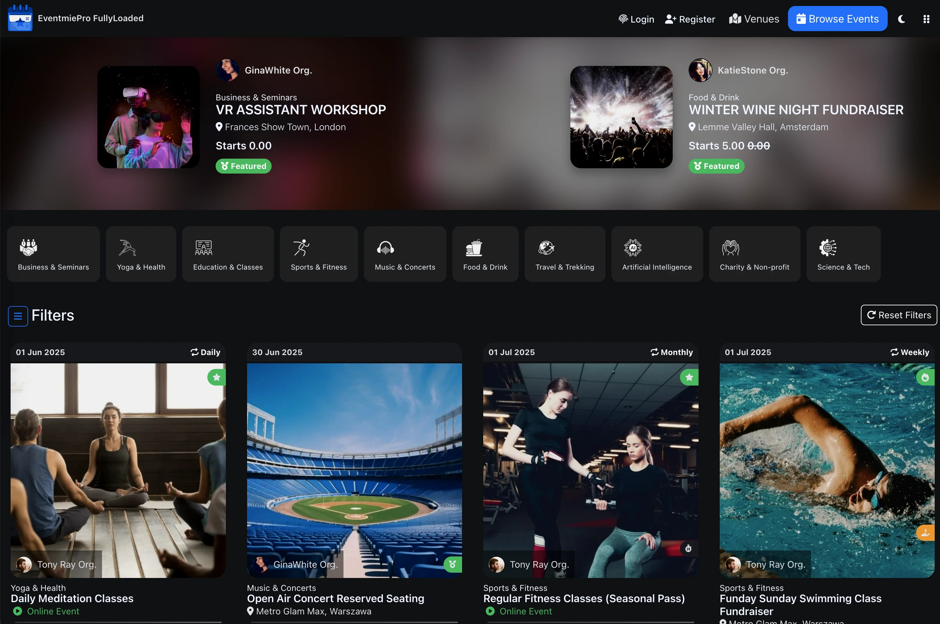Click the star badge on Daily Meditation image
The width and height of the screenshot is (940, 624).
pyautogui.click(x=217, y=377)
